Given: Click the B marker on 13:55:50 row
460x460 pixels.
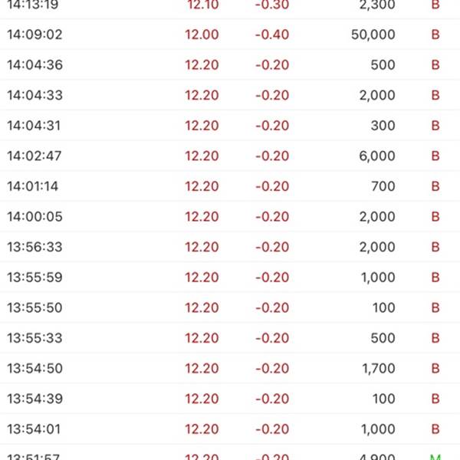Looking at the screenshot, I should click(435, 307).
